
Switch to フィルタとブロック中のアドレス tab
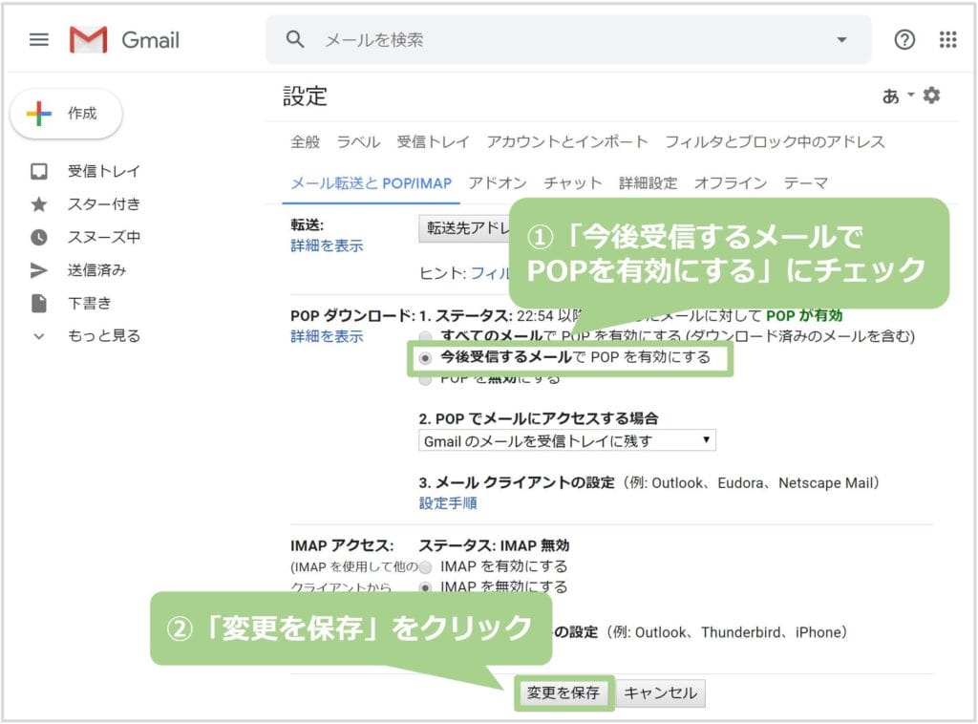[x=775, y=141]
